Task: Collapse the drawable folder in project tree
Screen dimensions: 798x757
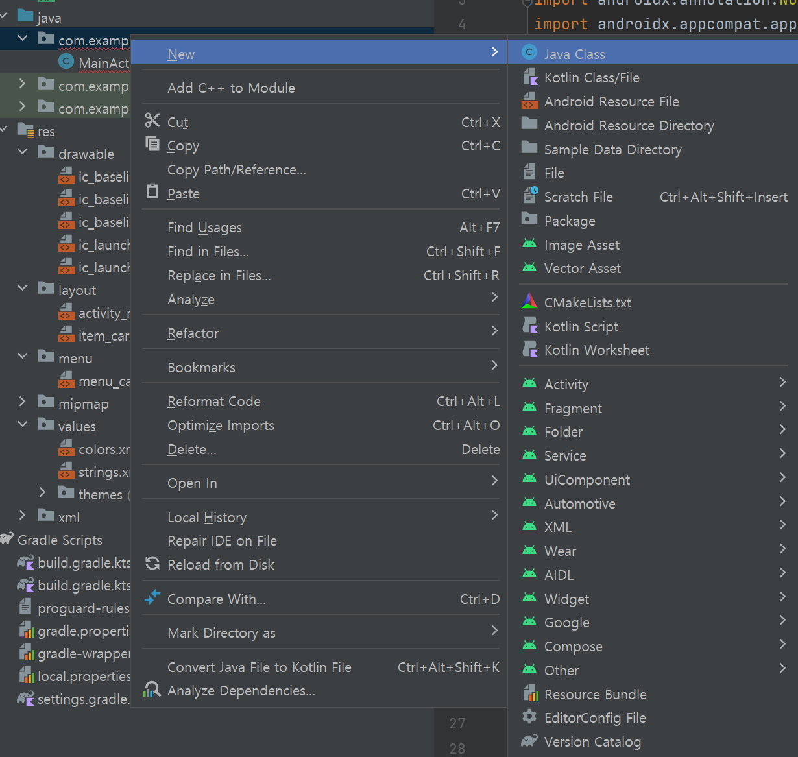Action: click(23, 152)
